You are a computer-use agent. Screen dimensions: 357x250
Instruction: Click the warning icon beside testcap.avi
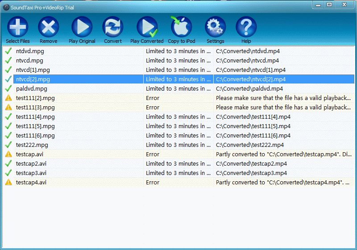click(x=8, y=154)
